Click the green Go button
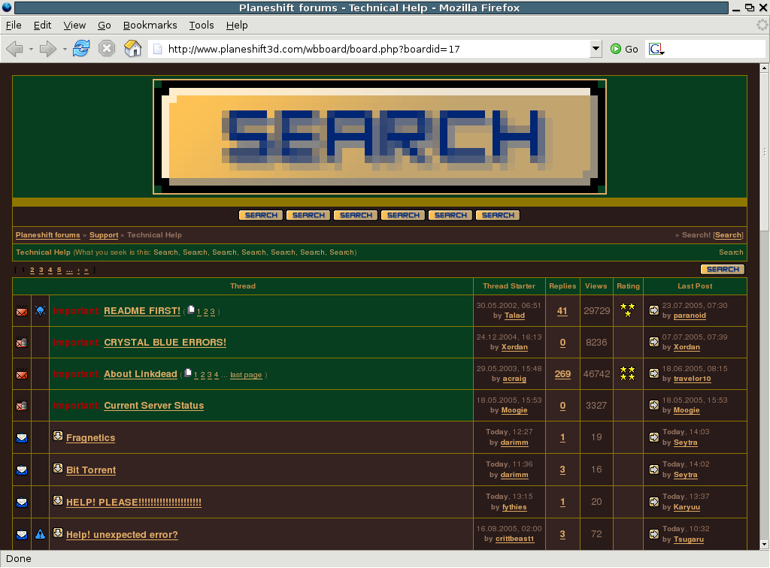This screenshot has height=568, width=770. [624, 49]
